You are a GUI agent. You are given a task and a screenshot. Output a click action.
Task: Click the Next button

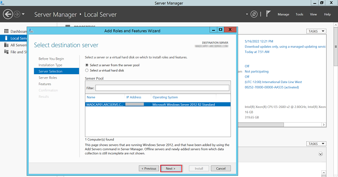(x=171, y=169)
